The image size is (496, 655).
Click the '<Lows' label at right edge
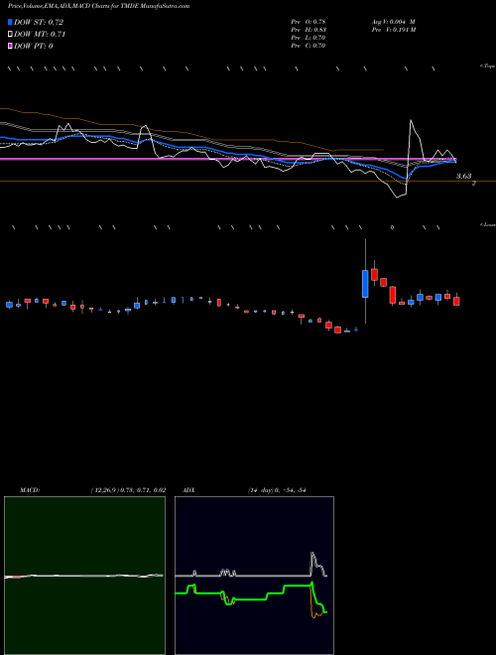[x=488, y=224]
